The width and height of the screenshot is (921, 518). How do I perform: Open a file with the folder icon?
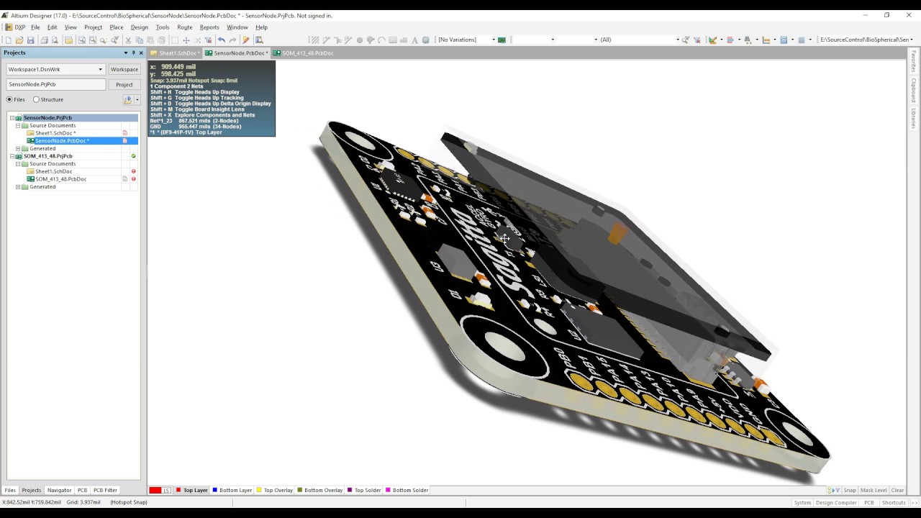19,40
